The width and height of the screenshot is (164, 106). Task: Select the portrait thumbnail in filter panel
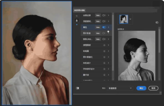coord(124,19)
